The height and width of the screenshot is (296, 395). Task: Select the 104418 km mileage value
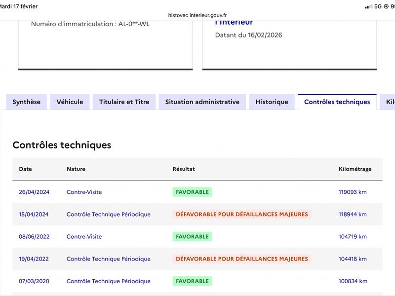click(353, 259)
